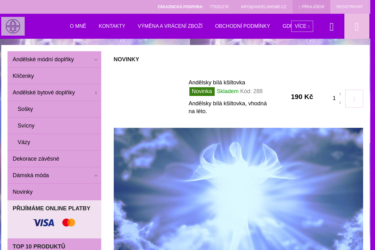
Task: Click product description 'vhodná na léto'
Action: (227, 107)
